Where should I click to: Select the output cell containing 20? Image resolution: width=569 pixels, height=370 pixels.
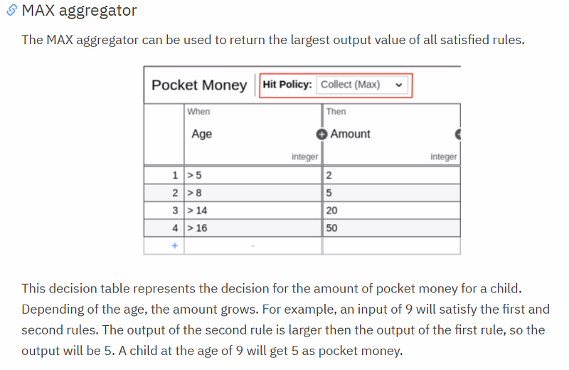click(392, 210)
